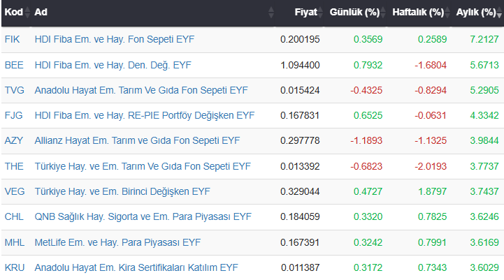Select price value 0.329044
The height and width of the screenshot is (280, 504).
click(x=300, y=191)
